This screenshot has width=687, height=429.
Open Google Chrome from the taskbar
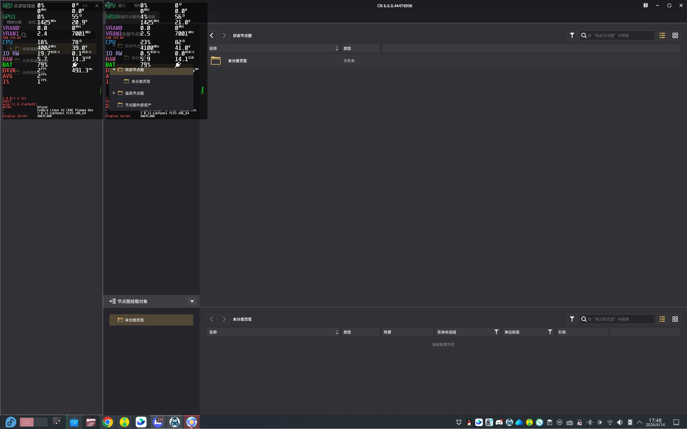click(x=108, y=422)
